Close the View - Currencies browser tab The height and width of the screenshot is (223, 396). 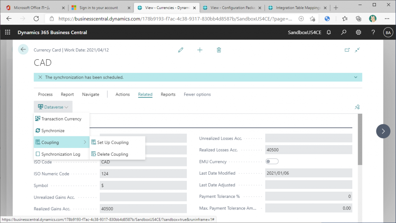(195, 8)
